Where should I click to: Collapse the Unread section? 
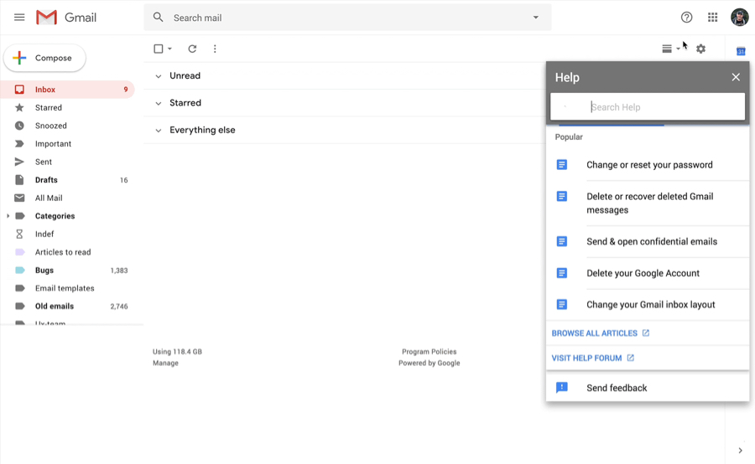(x=158, y=76)
